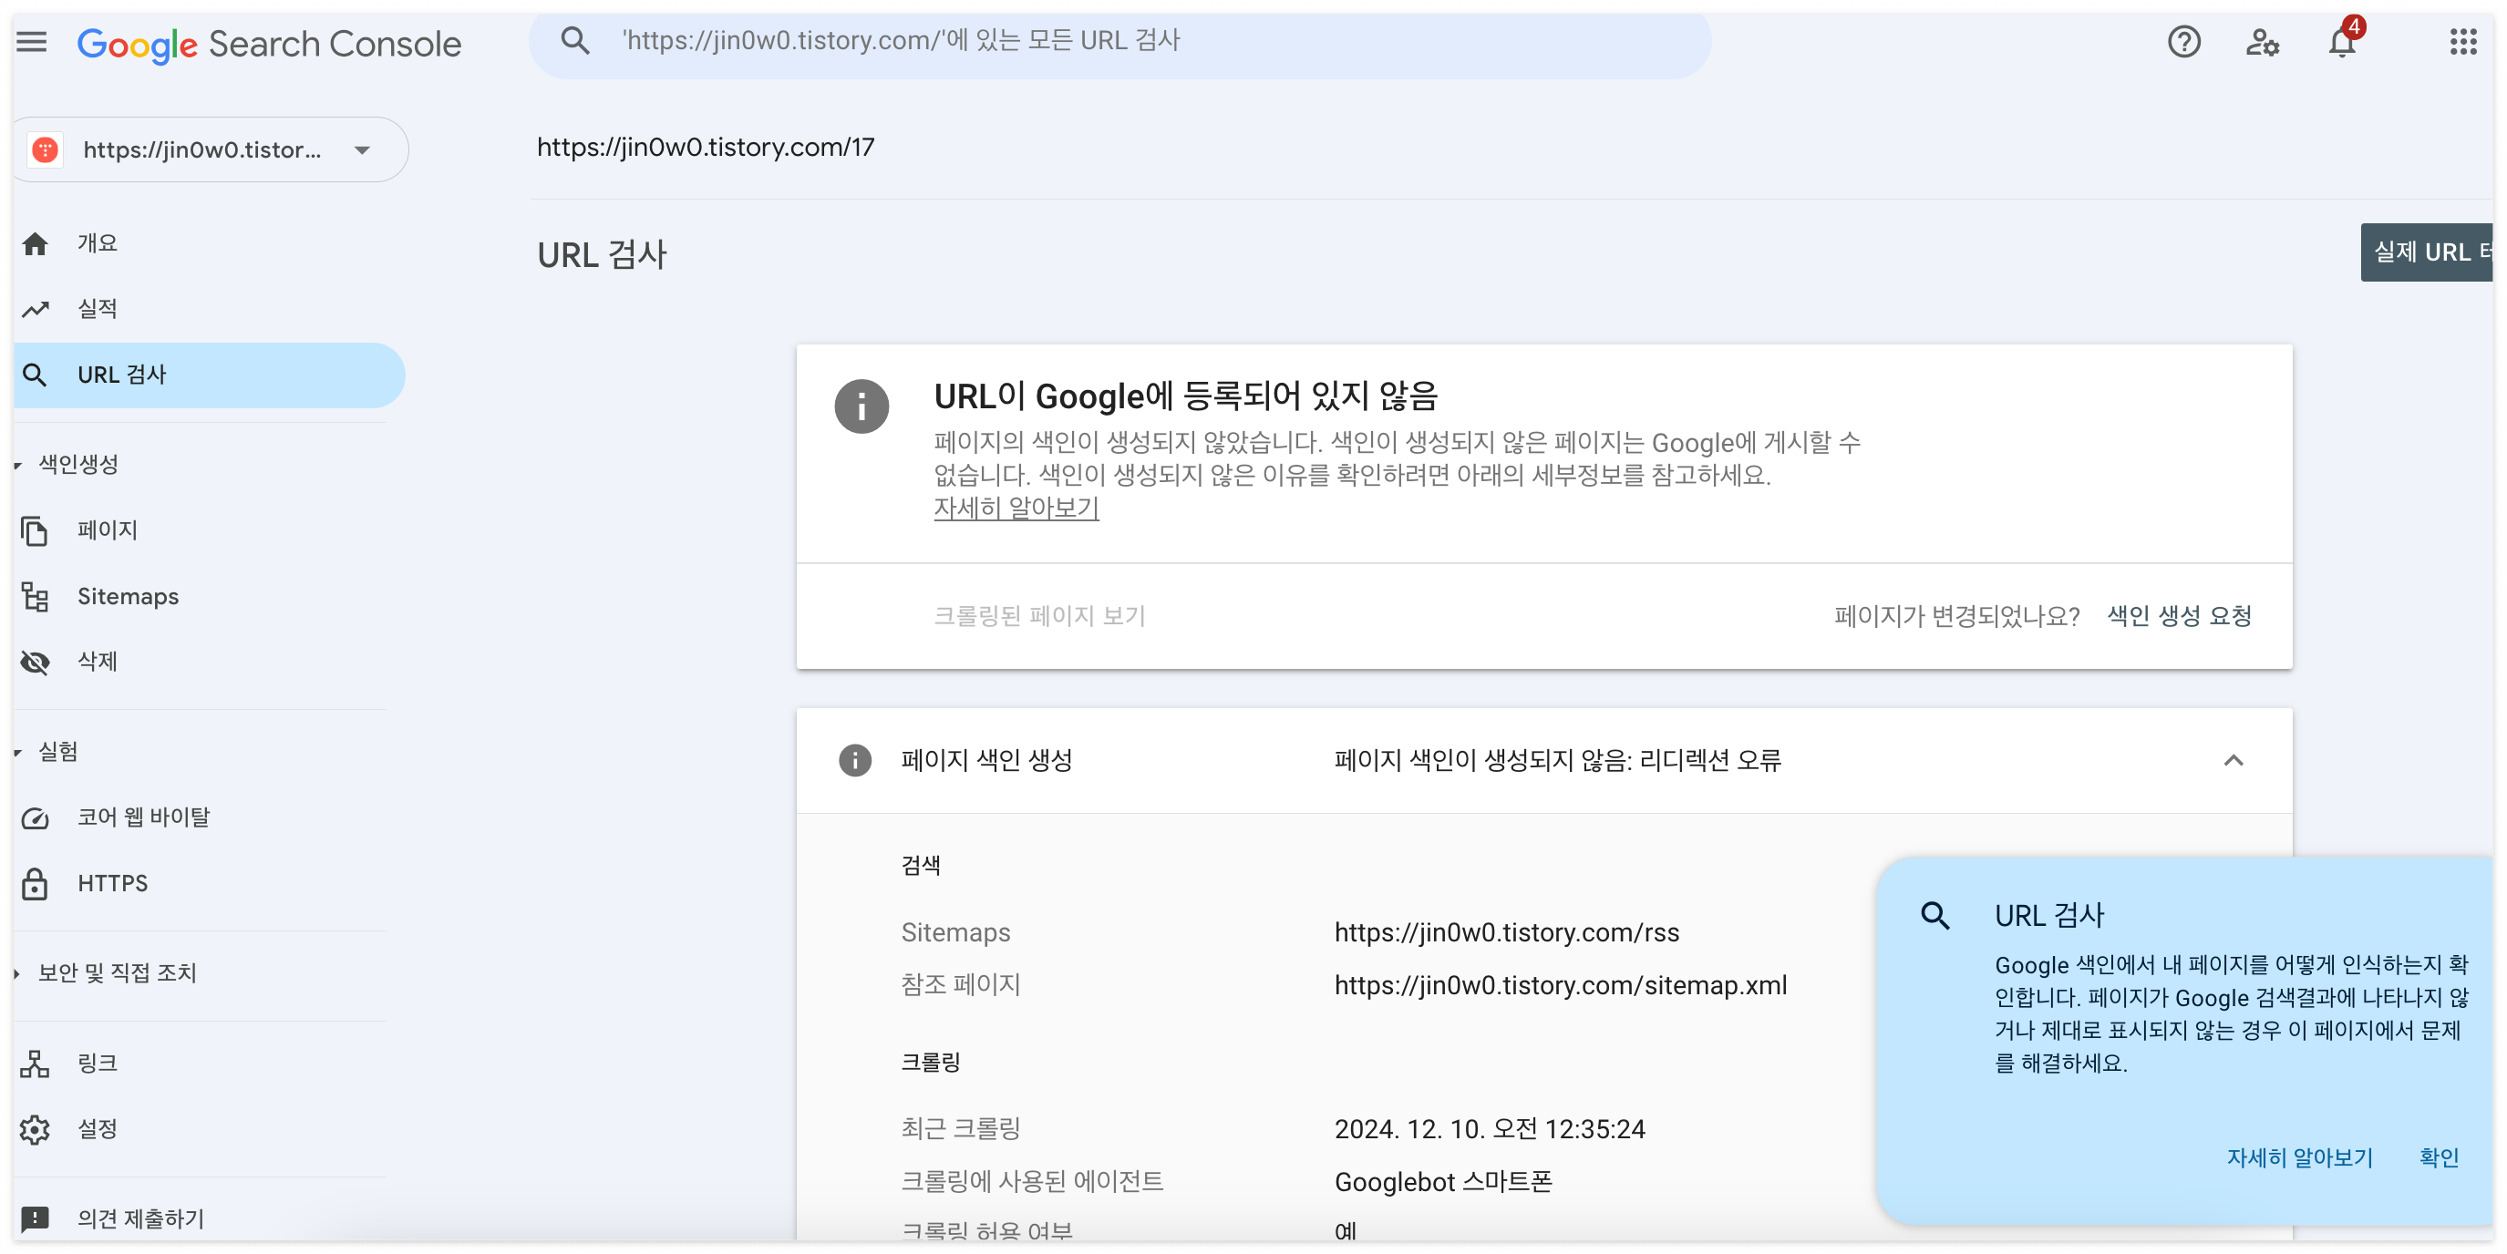Viewport: 2507px width, 1254px height.
Task: Click 자세히 알아보기 link in status card
Action: click(x=1016, y=507)
